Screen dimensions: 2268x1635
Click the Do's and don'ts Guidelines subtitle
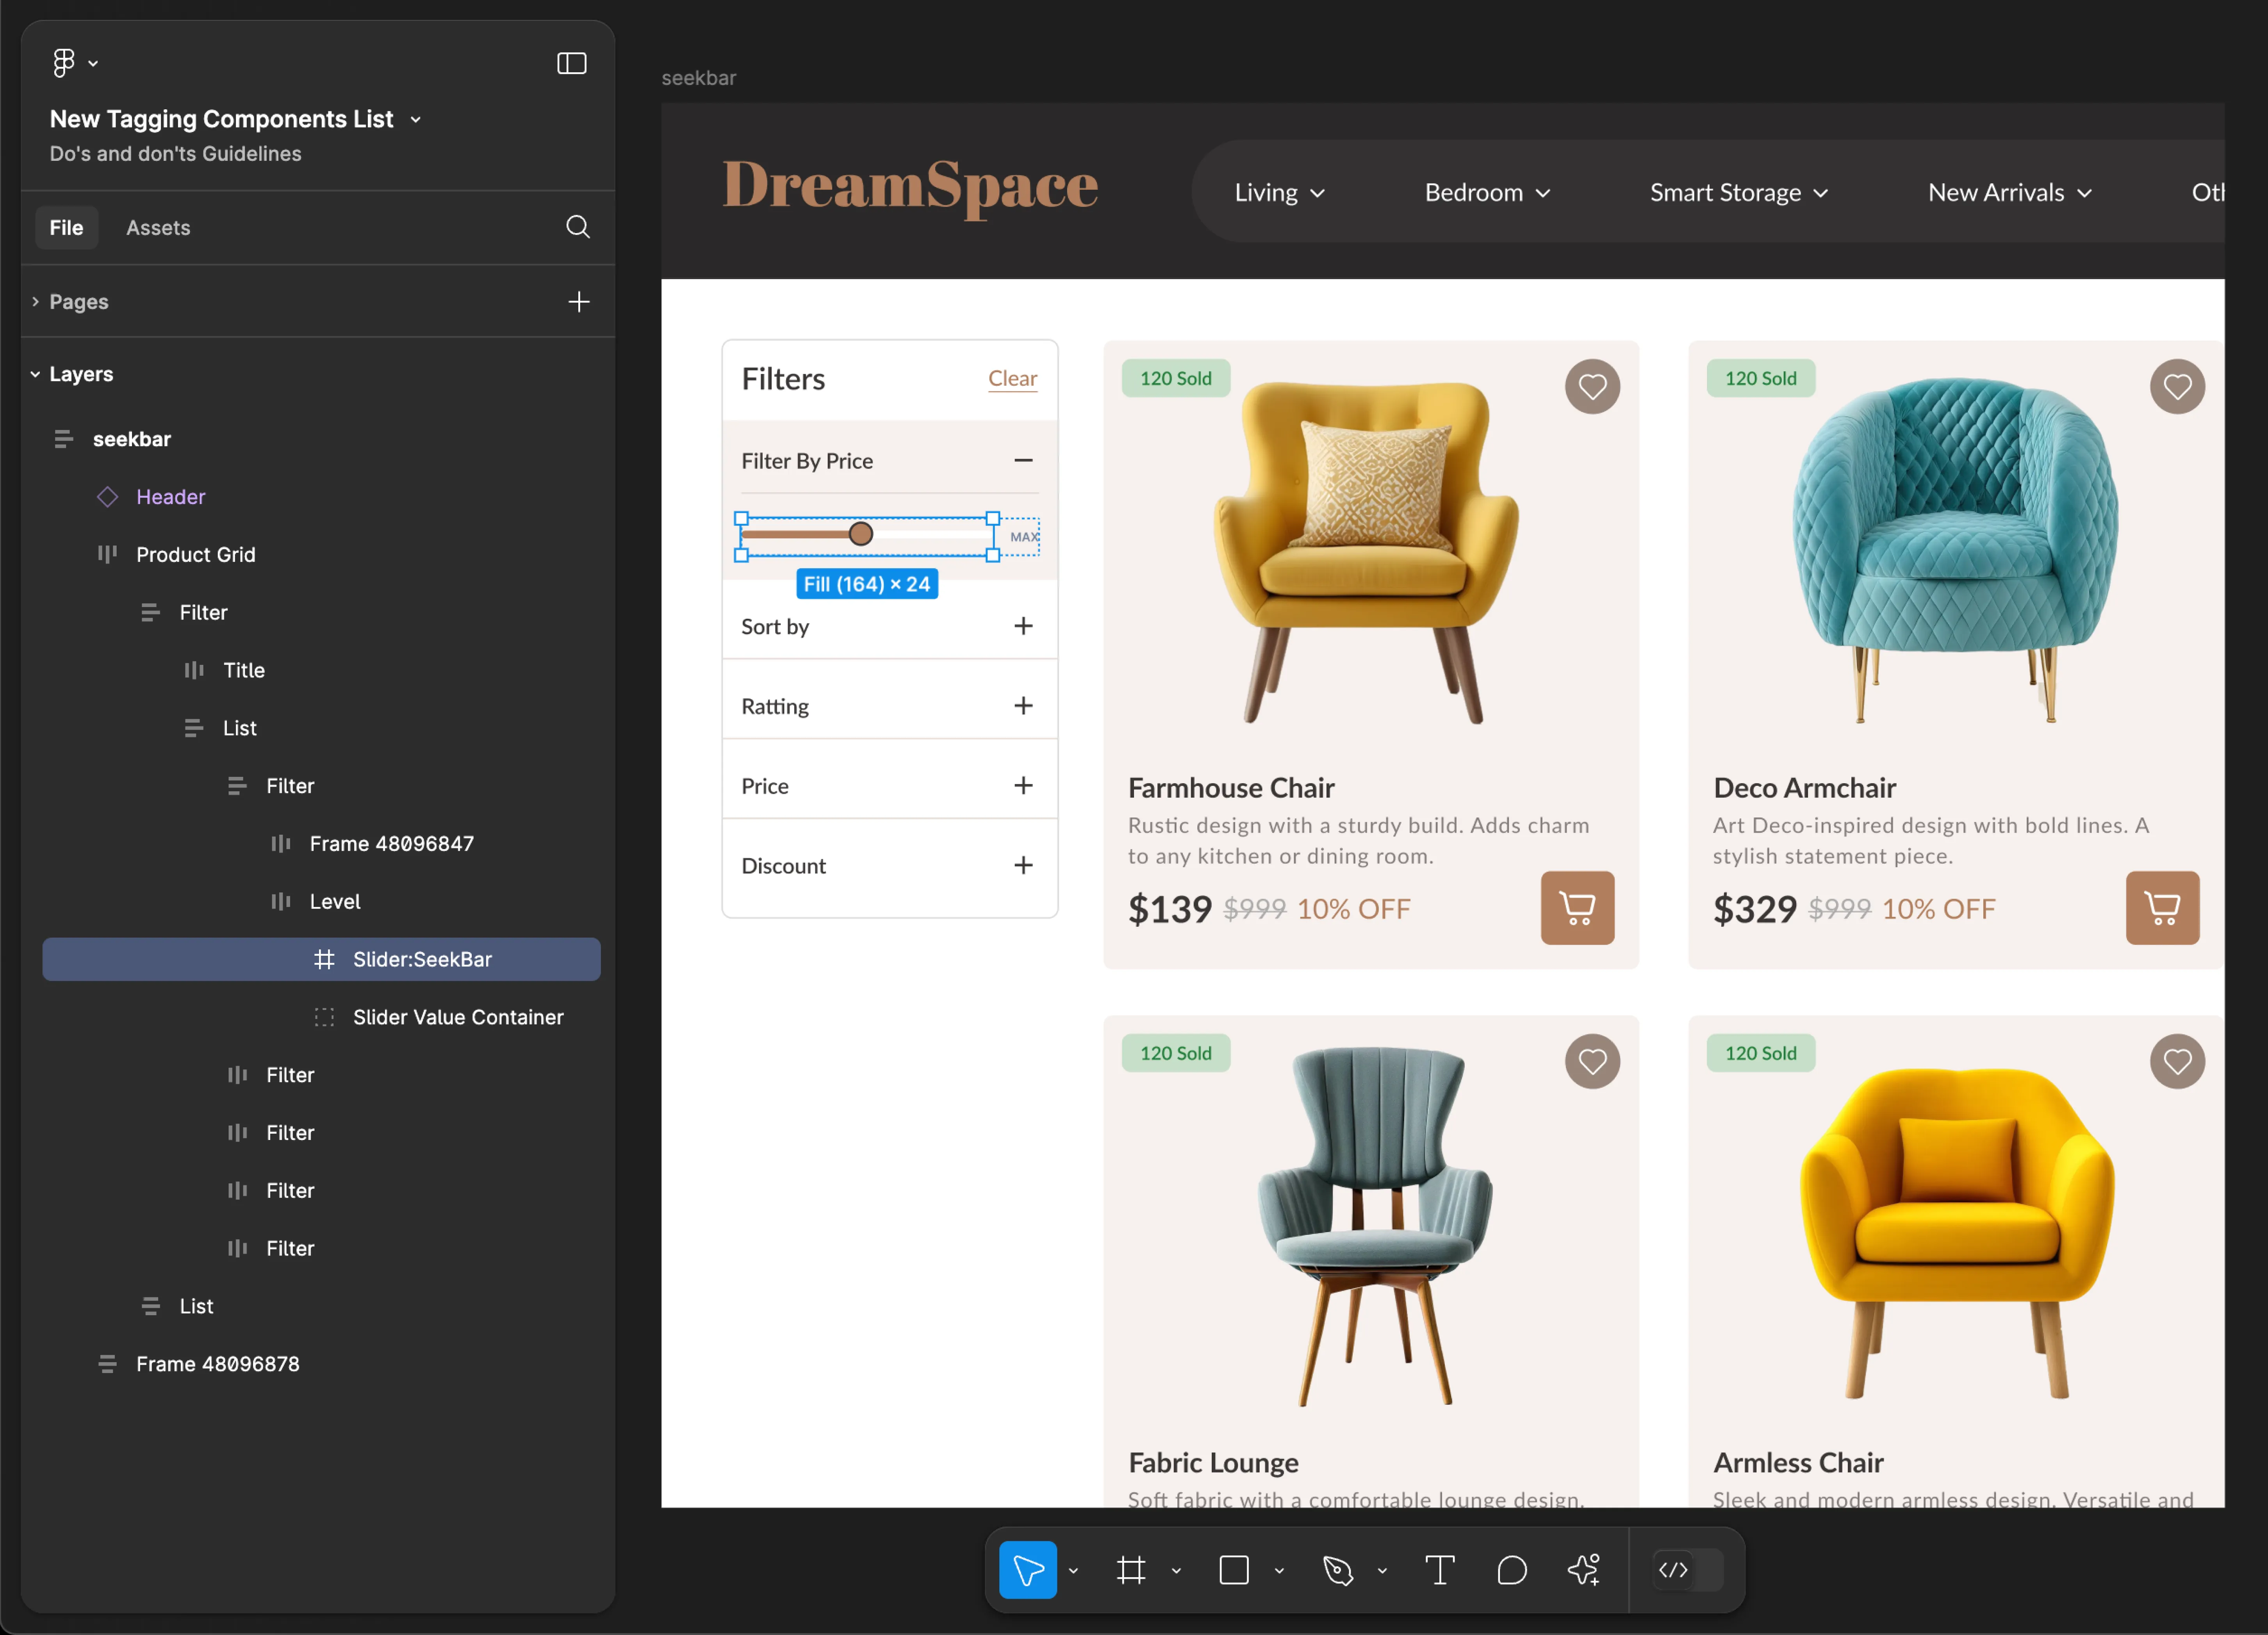pos(175,153)
